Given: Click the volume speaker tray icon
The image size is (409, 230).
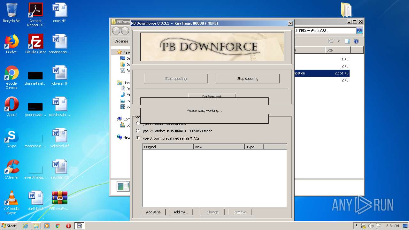Looking at the screenshot, I should [371, 226].
